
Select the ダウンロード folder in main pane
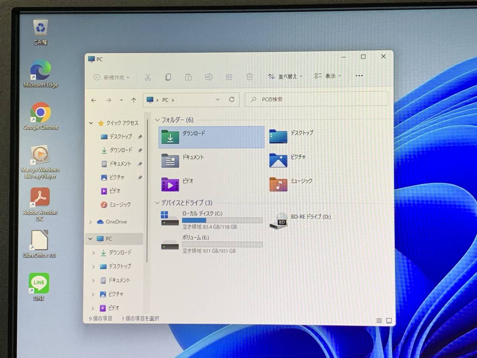(211, 137)
